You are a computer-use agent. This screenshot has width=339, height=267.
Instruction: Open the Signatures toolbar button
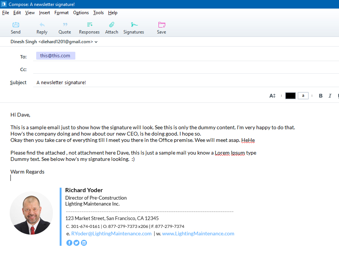coord(134,28)
